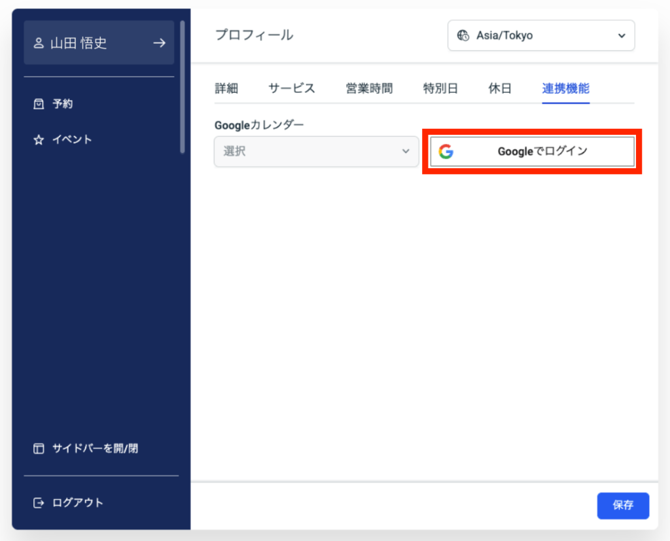
Task: Click the arrow icon on the user card
Action: pyautogui.click(x=159, y=43)
